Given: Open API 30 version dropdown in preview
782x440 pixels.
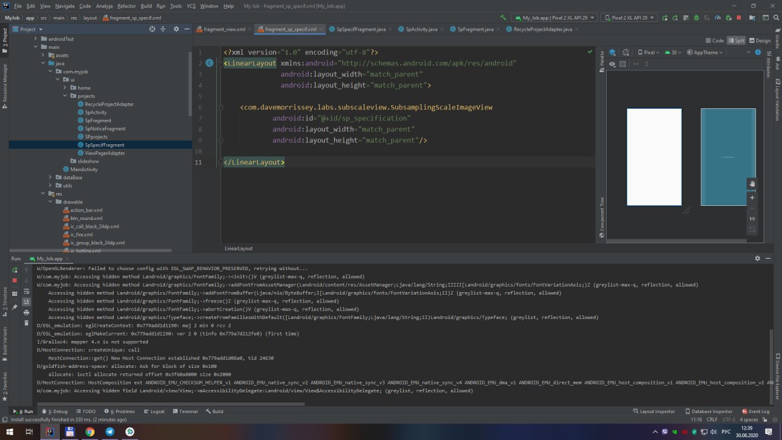Looking at the screenshot, I should [x=674, y=53].
